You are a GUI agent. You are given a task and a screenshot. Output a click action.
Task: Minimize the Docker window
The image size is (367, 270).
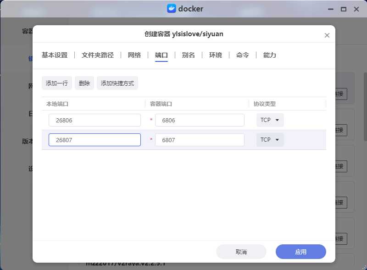pyautogui.click(x=330, y=9)
